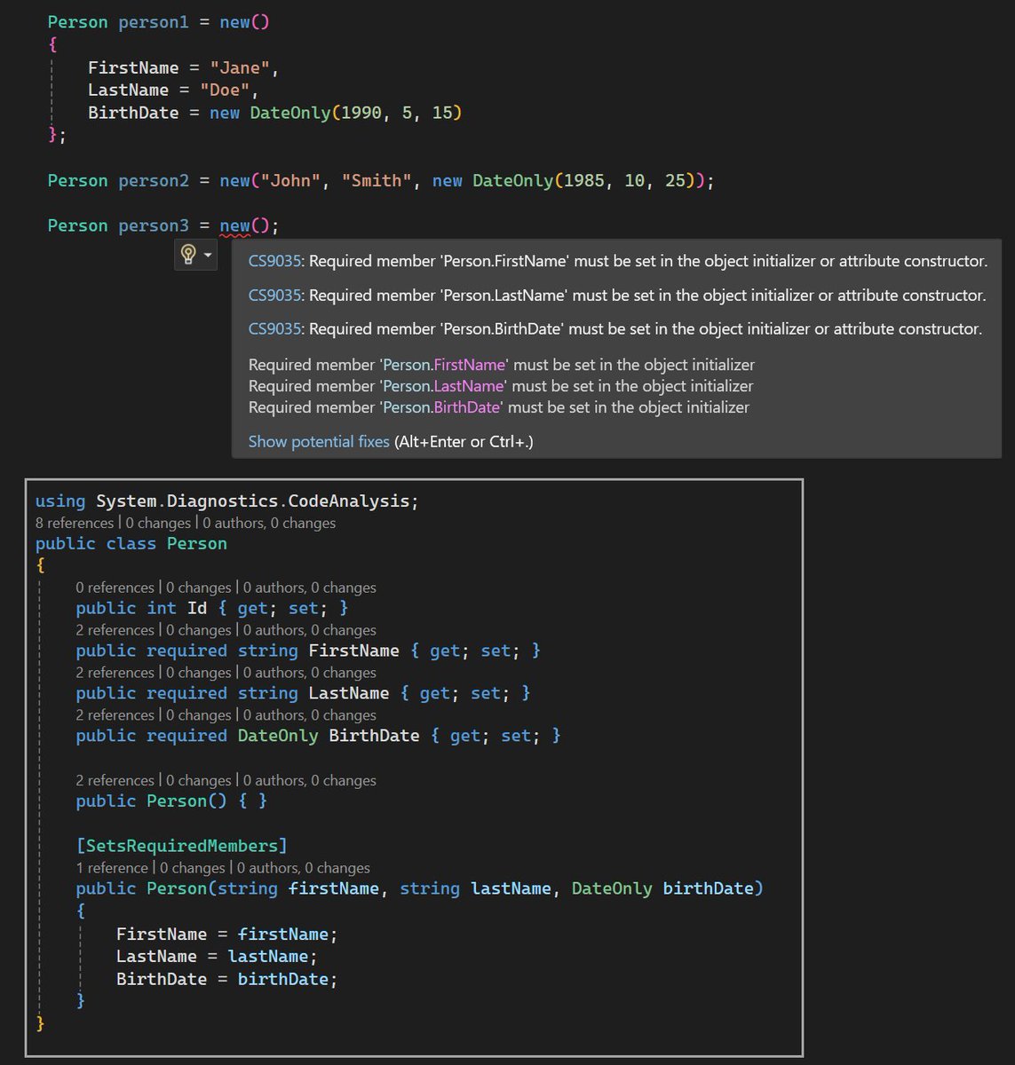1015x1065 pixels.
Task: Click the "Jane" string literal
Action: [240, 67]
